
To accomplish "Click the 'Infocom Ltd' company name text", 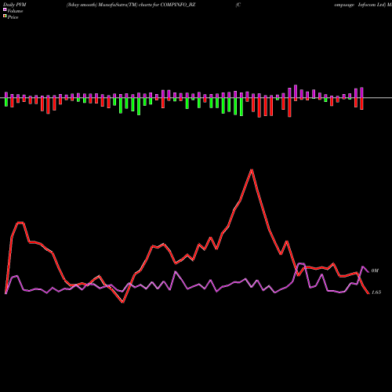I will pos(372,5).
